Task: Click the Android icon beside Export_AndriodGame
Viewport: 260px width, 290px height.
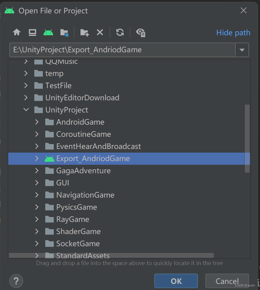Action: click(49, 158)
